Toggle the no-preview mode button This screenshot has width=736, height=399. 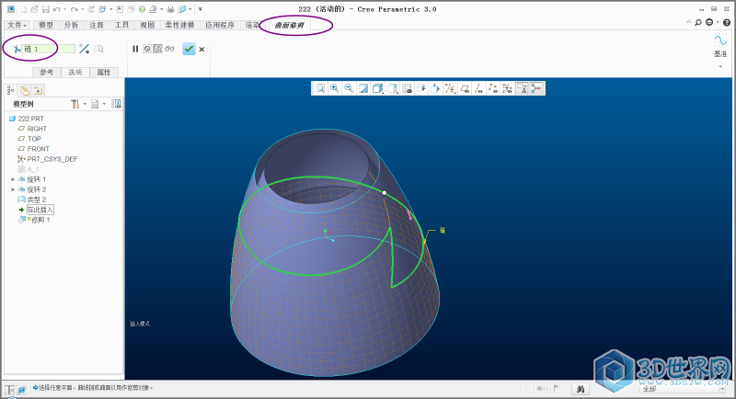pos(146,49)
